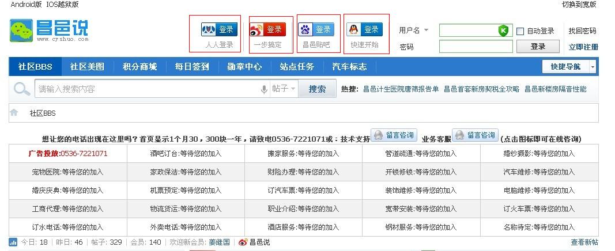The height and width of the screenshot is (251, 615).
Task: Click the 找回密码 link
Action: pyautogui.click(x=583, y=31)
